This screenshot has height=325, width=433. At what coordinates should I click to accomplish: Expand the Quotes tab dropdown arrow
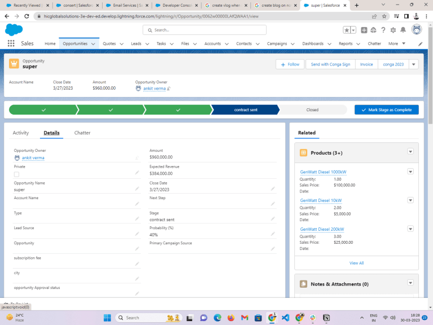pos(122,44)
